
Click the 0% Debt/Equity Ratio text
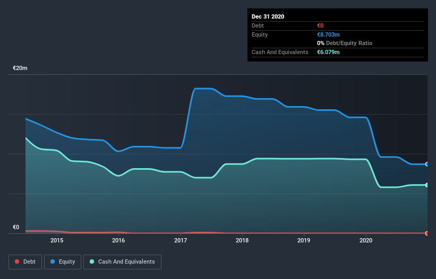[345, 43]
